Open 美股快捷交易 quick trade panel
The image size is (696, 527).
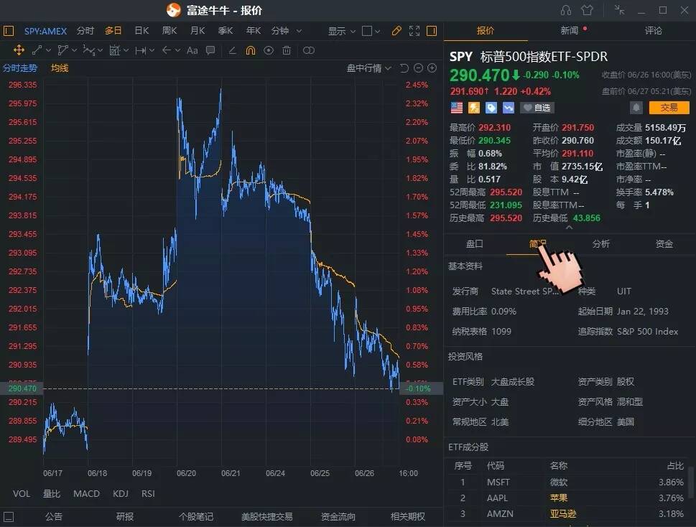[266, 516]
